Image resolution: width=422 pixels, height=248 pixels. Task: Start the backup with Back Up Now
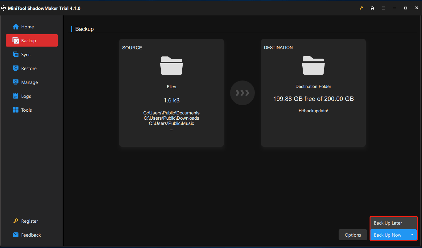387,235
